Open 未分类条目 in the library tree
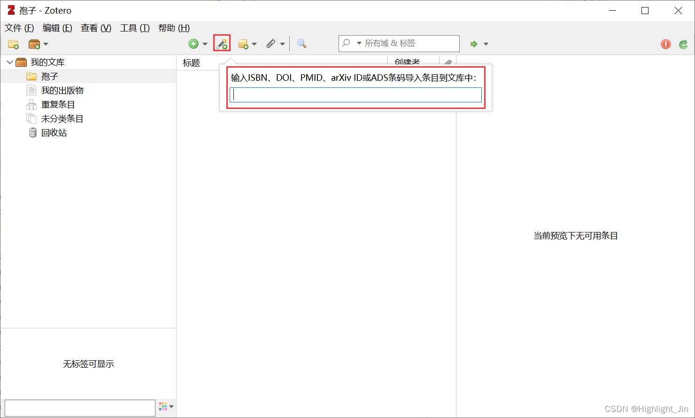Image resolution: width=695 pixels, height=418 pixels. coord(62,118)
